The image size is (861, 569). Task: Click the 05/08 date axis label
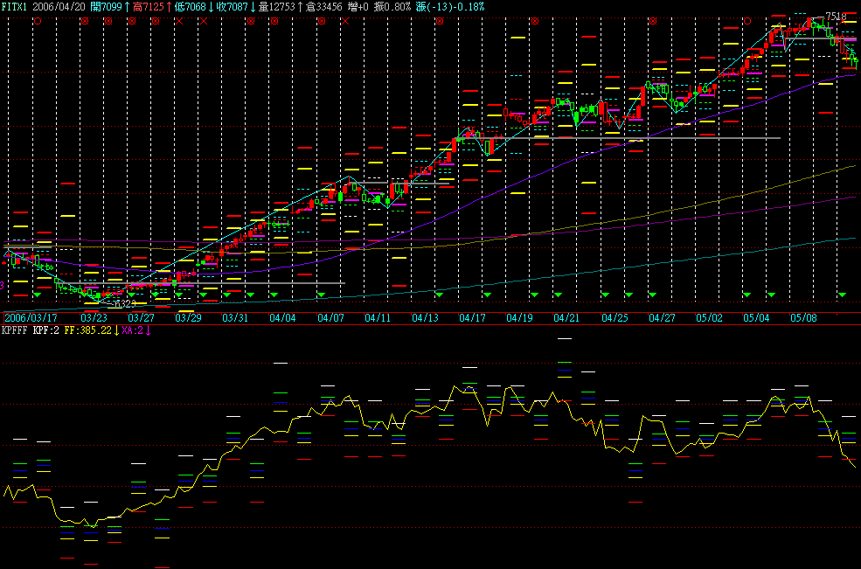802,317
